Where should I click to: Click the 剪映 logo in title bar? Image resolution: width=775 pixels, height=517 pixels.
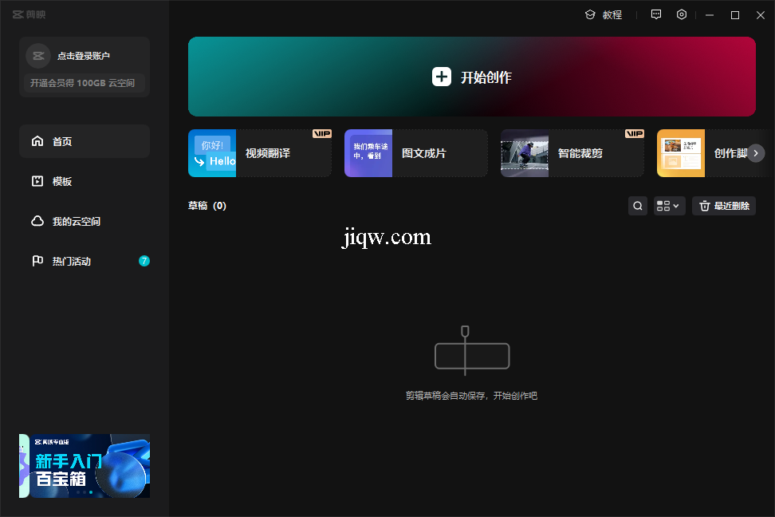point(30,14)
